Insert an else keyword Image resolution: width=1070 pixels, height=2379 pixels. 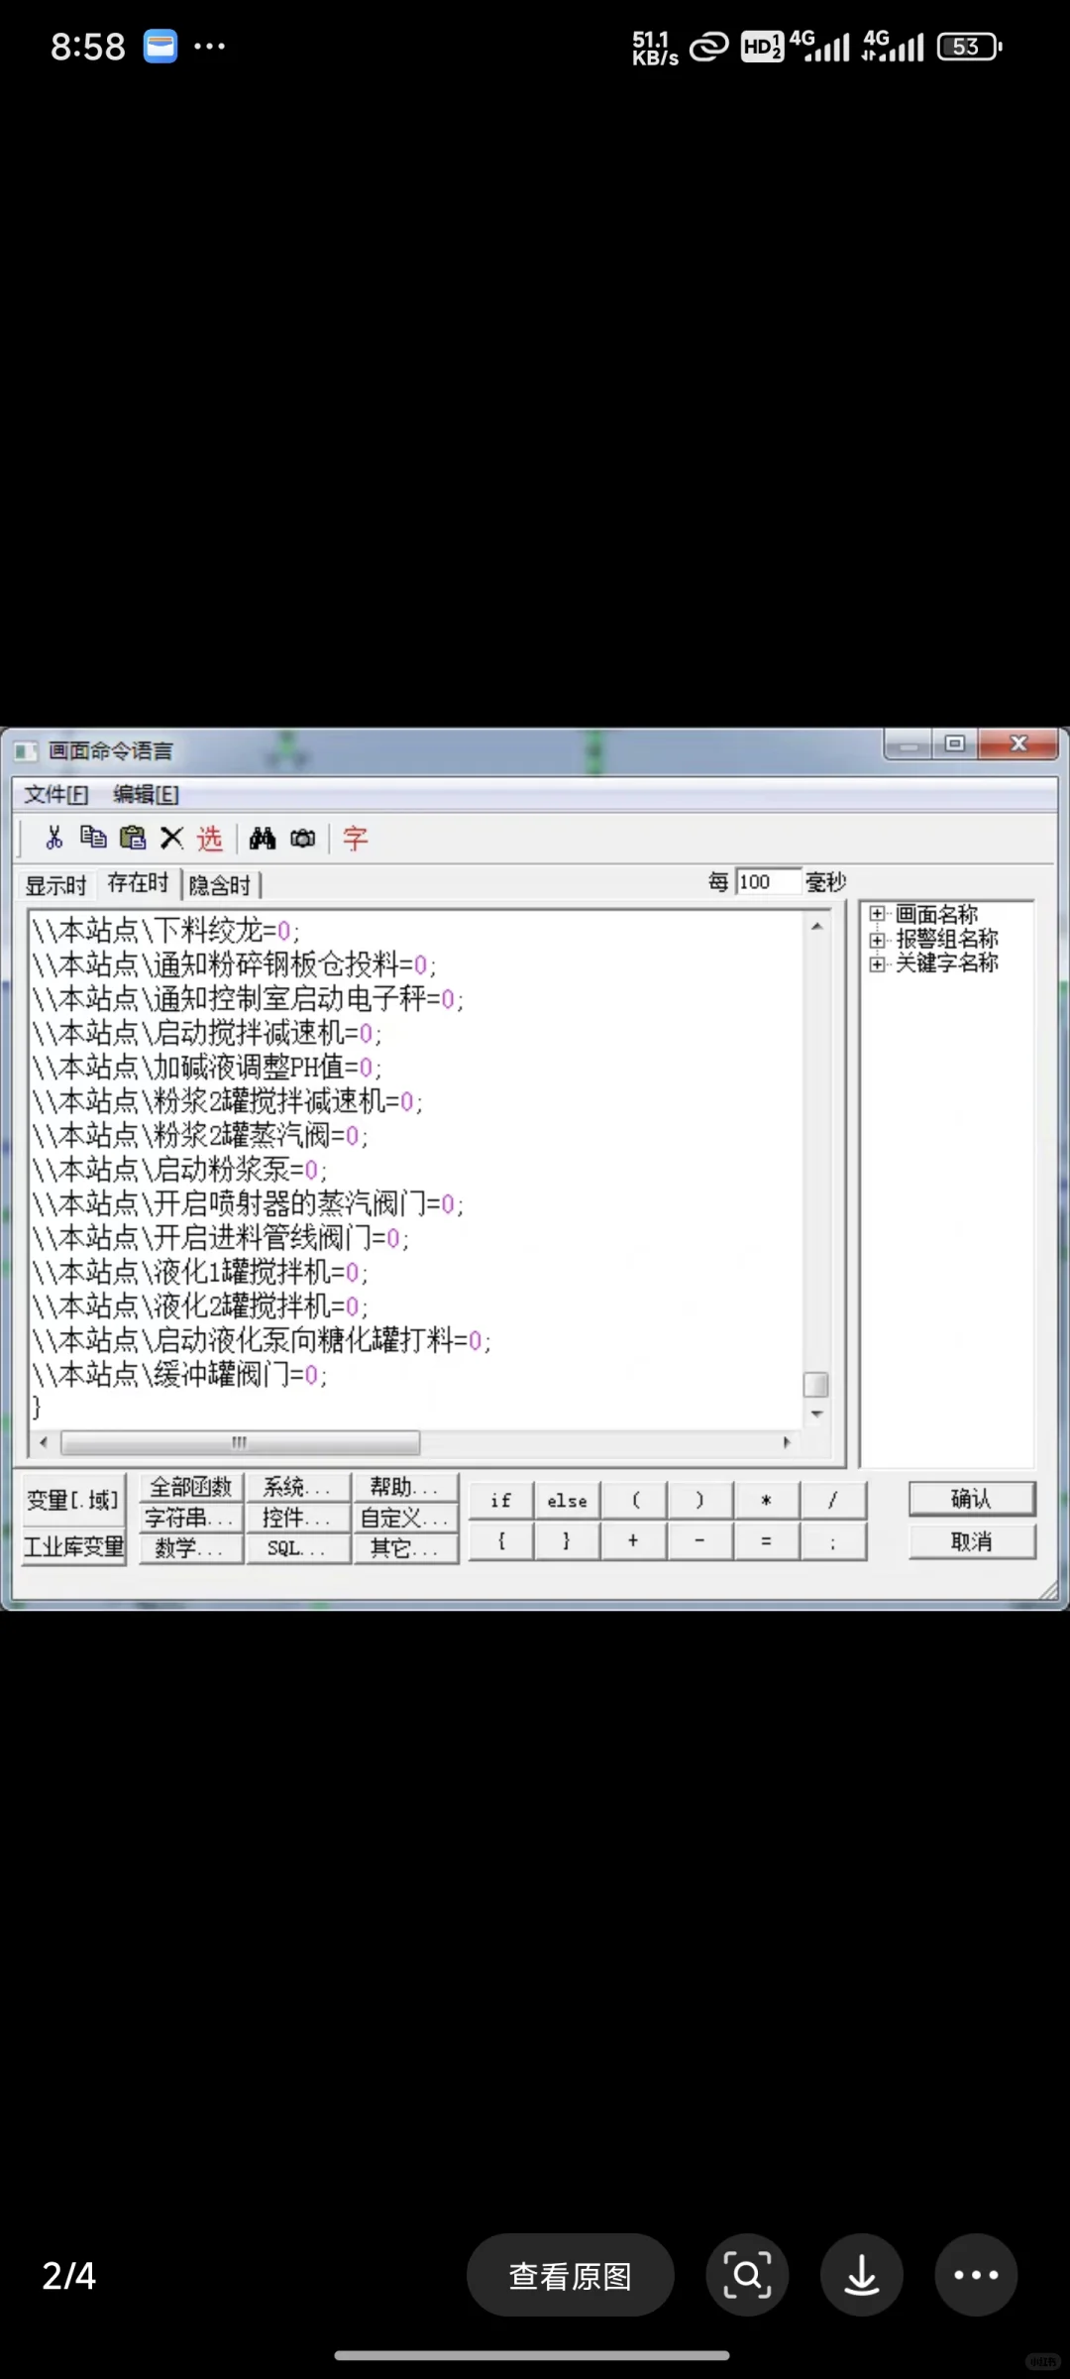pos(568,1501)
